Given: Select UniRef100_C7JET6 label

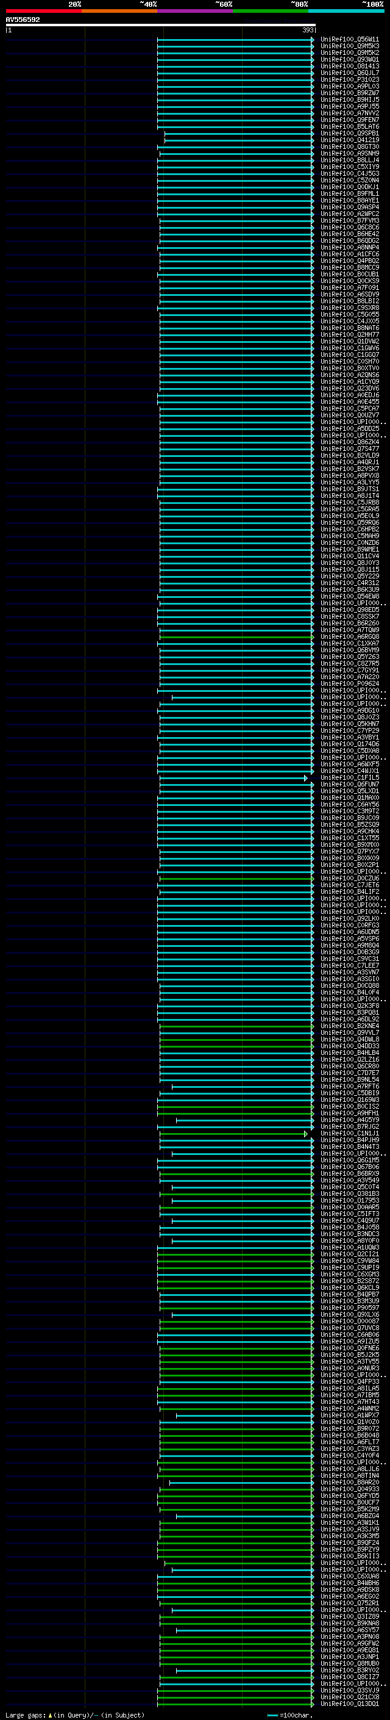Looking at the screenshot, I should click(350, 885).
